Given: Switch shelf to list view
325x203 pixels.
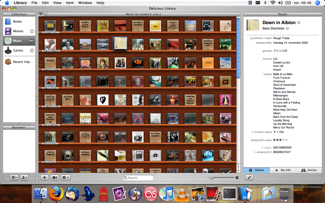Looking at the screenshot, I should point(45,14).
